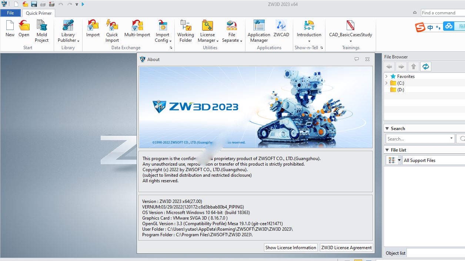Open the quick access toolbar customize dropdown

[x=77, y=4]
